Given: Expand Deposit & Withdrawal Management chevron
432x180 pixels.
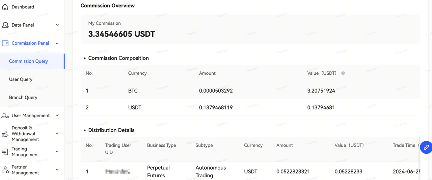Looking at the screenshot, I should 57,134.
